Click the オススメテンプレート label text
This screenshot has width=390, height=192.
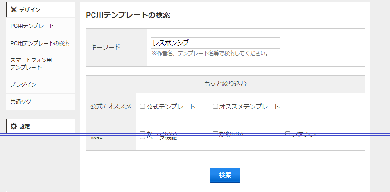coord(249,107)
